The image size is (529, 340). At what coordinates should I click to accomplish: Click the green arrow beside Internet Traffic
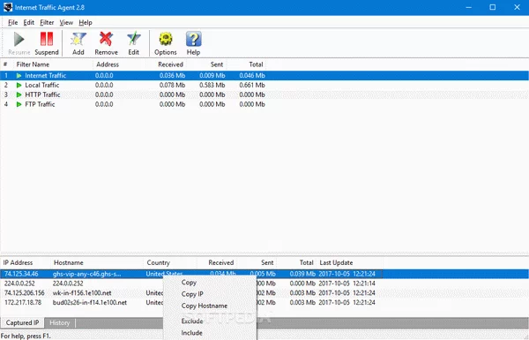tap(19, 76)
